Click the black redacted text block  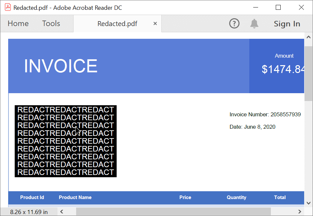[x=66, y=141]
